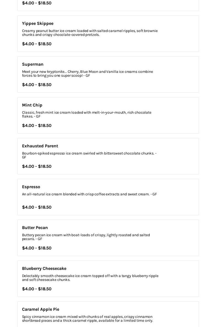Open the Mint Chip item title

click(32, 105)
